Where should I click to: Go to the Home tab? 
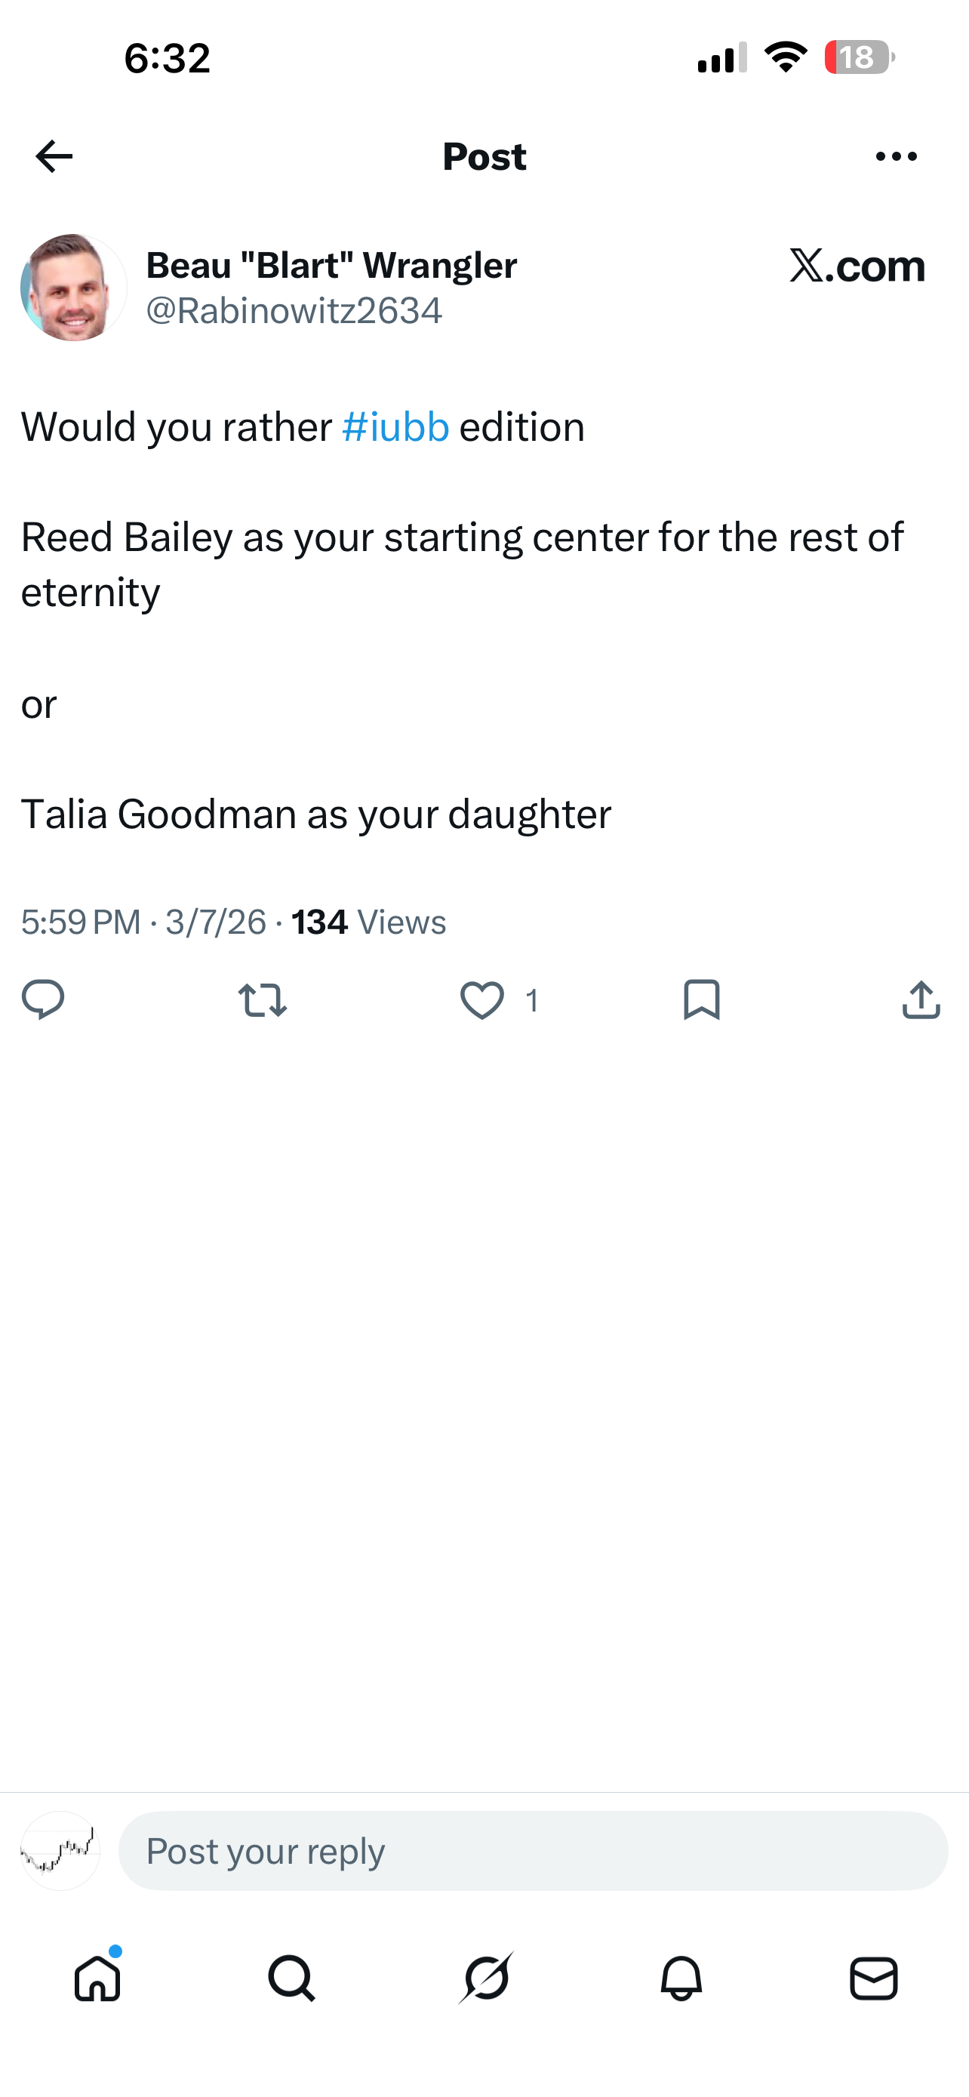[97, 1978]
